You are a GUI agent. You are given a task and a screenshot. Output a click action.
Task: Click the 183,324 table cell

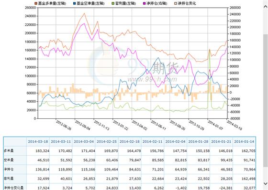point(38,151)
